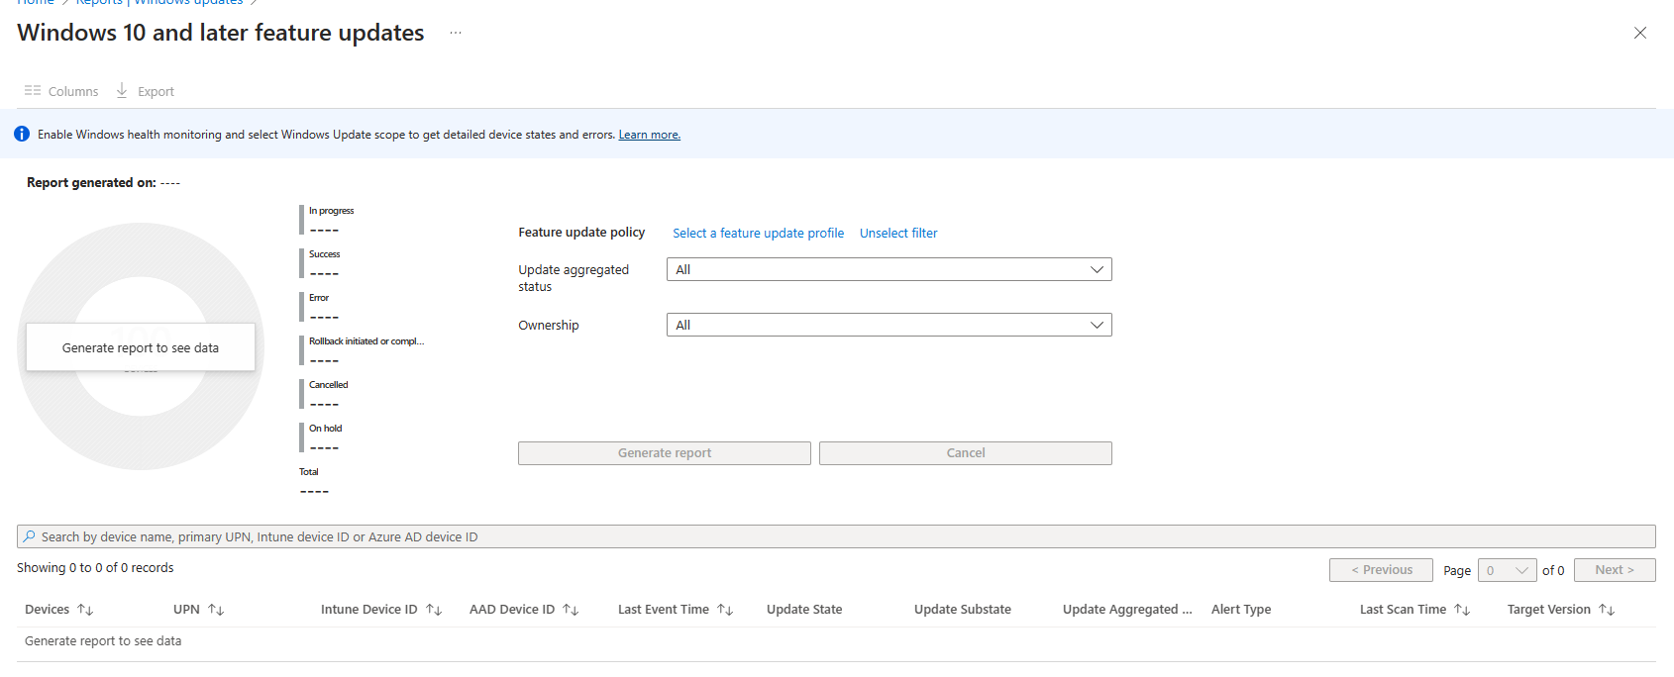Click the Update Substate column header

[963, 610]
